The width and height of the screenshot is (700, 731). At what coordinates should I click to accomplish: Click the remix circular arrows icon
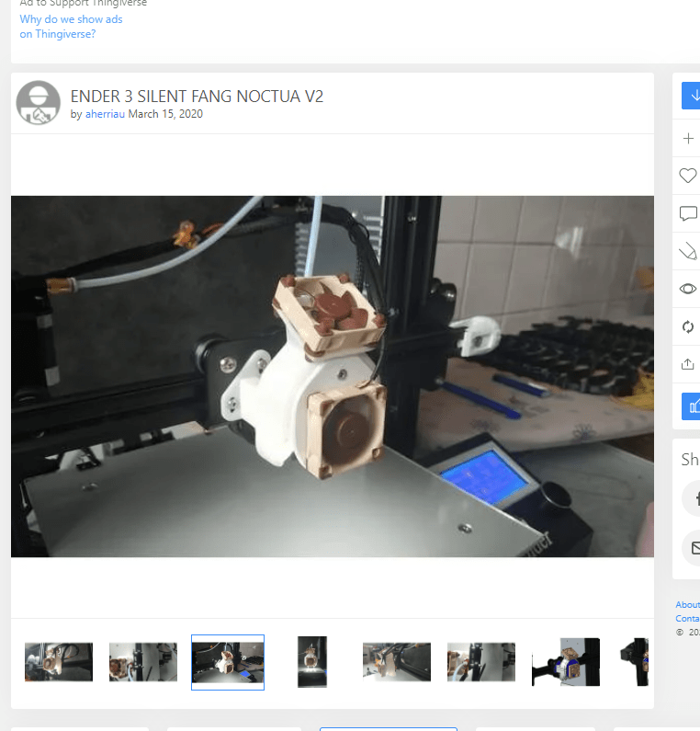[688, 326]
